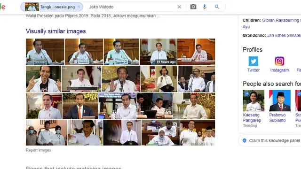Clear the search box with the X icon
This screenshot has height=169, width=301.
tap(179, 7)
